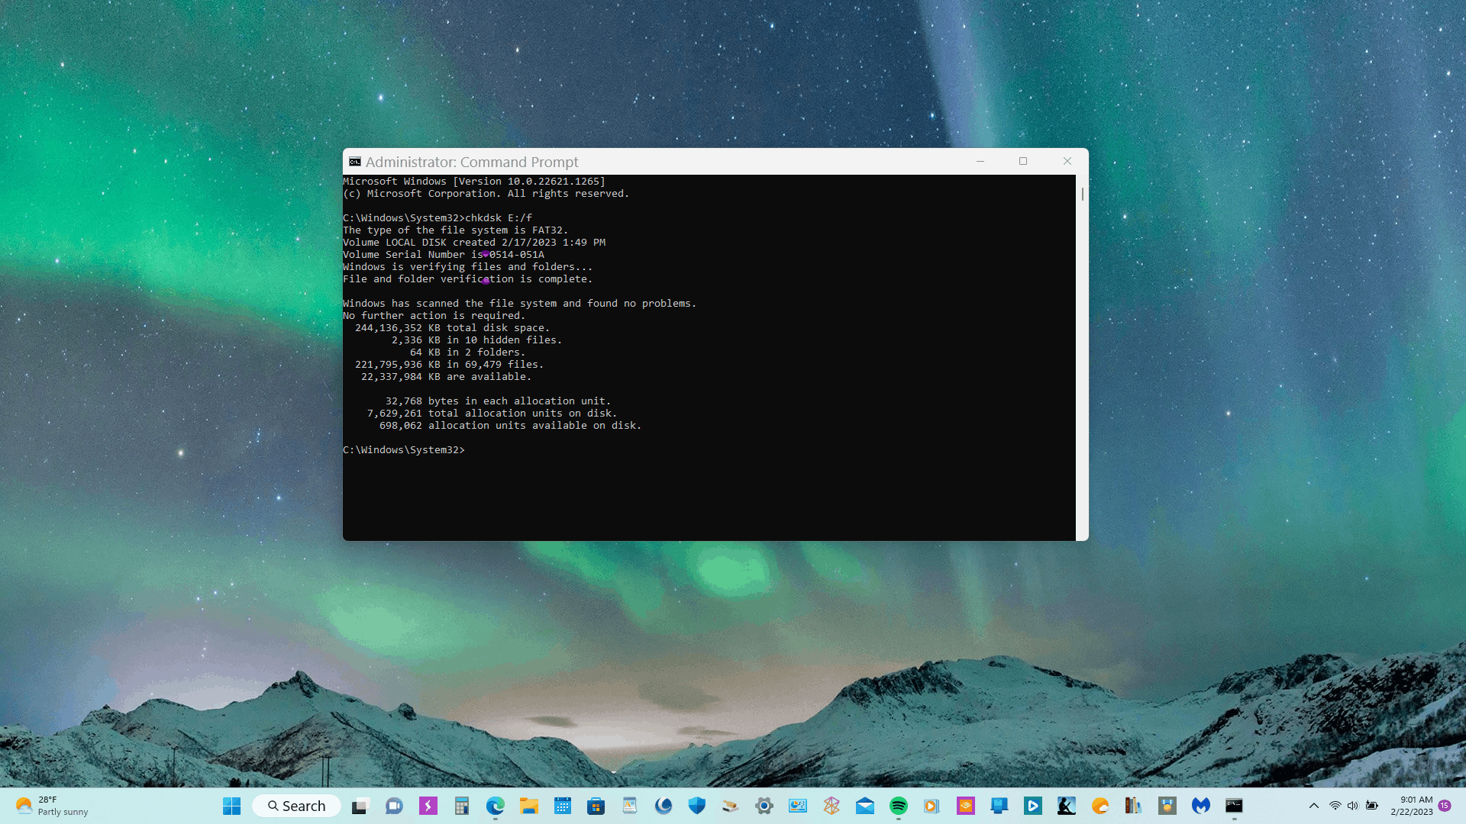Open Microsoft Edge from taskbar
Screen dimensions: 1466x824
[496, 806]
